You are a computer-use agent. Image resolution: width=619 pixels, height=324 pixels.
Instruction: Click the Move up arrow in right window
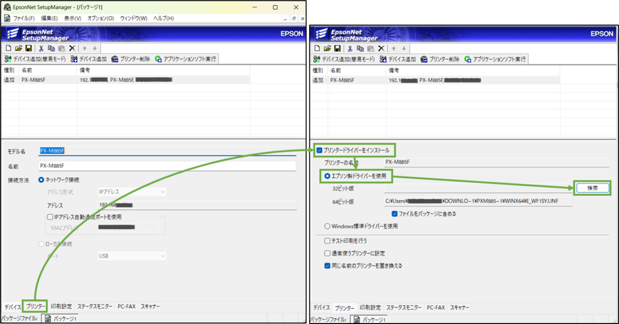[x=394, y=48]
